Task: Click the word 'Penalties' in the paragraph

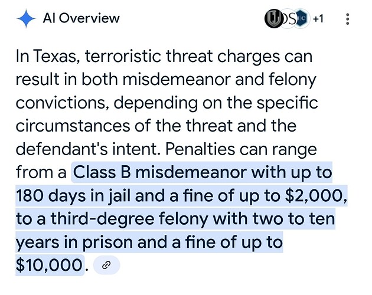Action: point(200,149)
